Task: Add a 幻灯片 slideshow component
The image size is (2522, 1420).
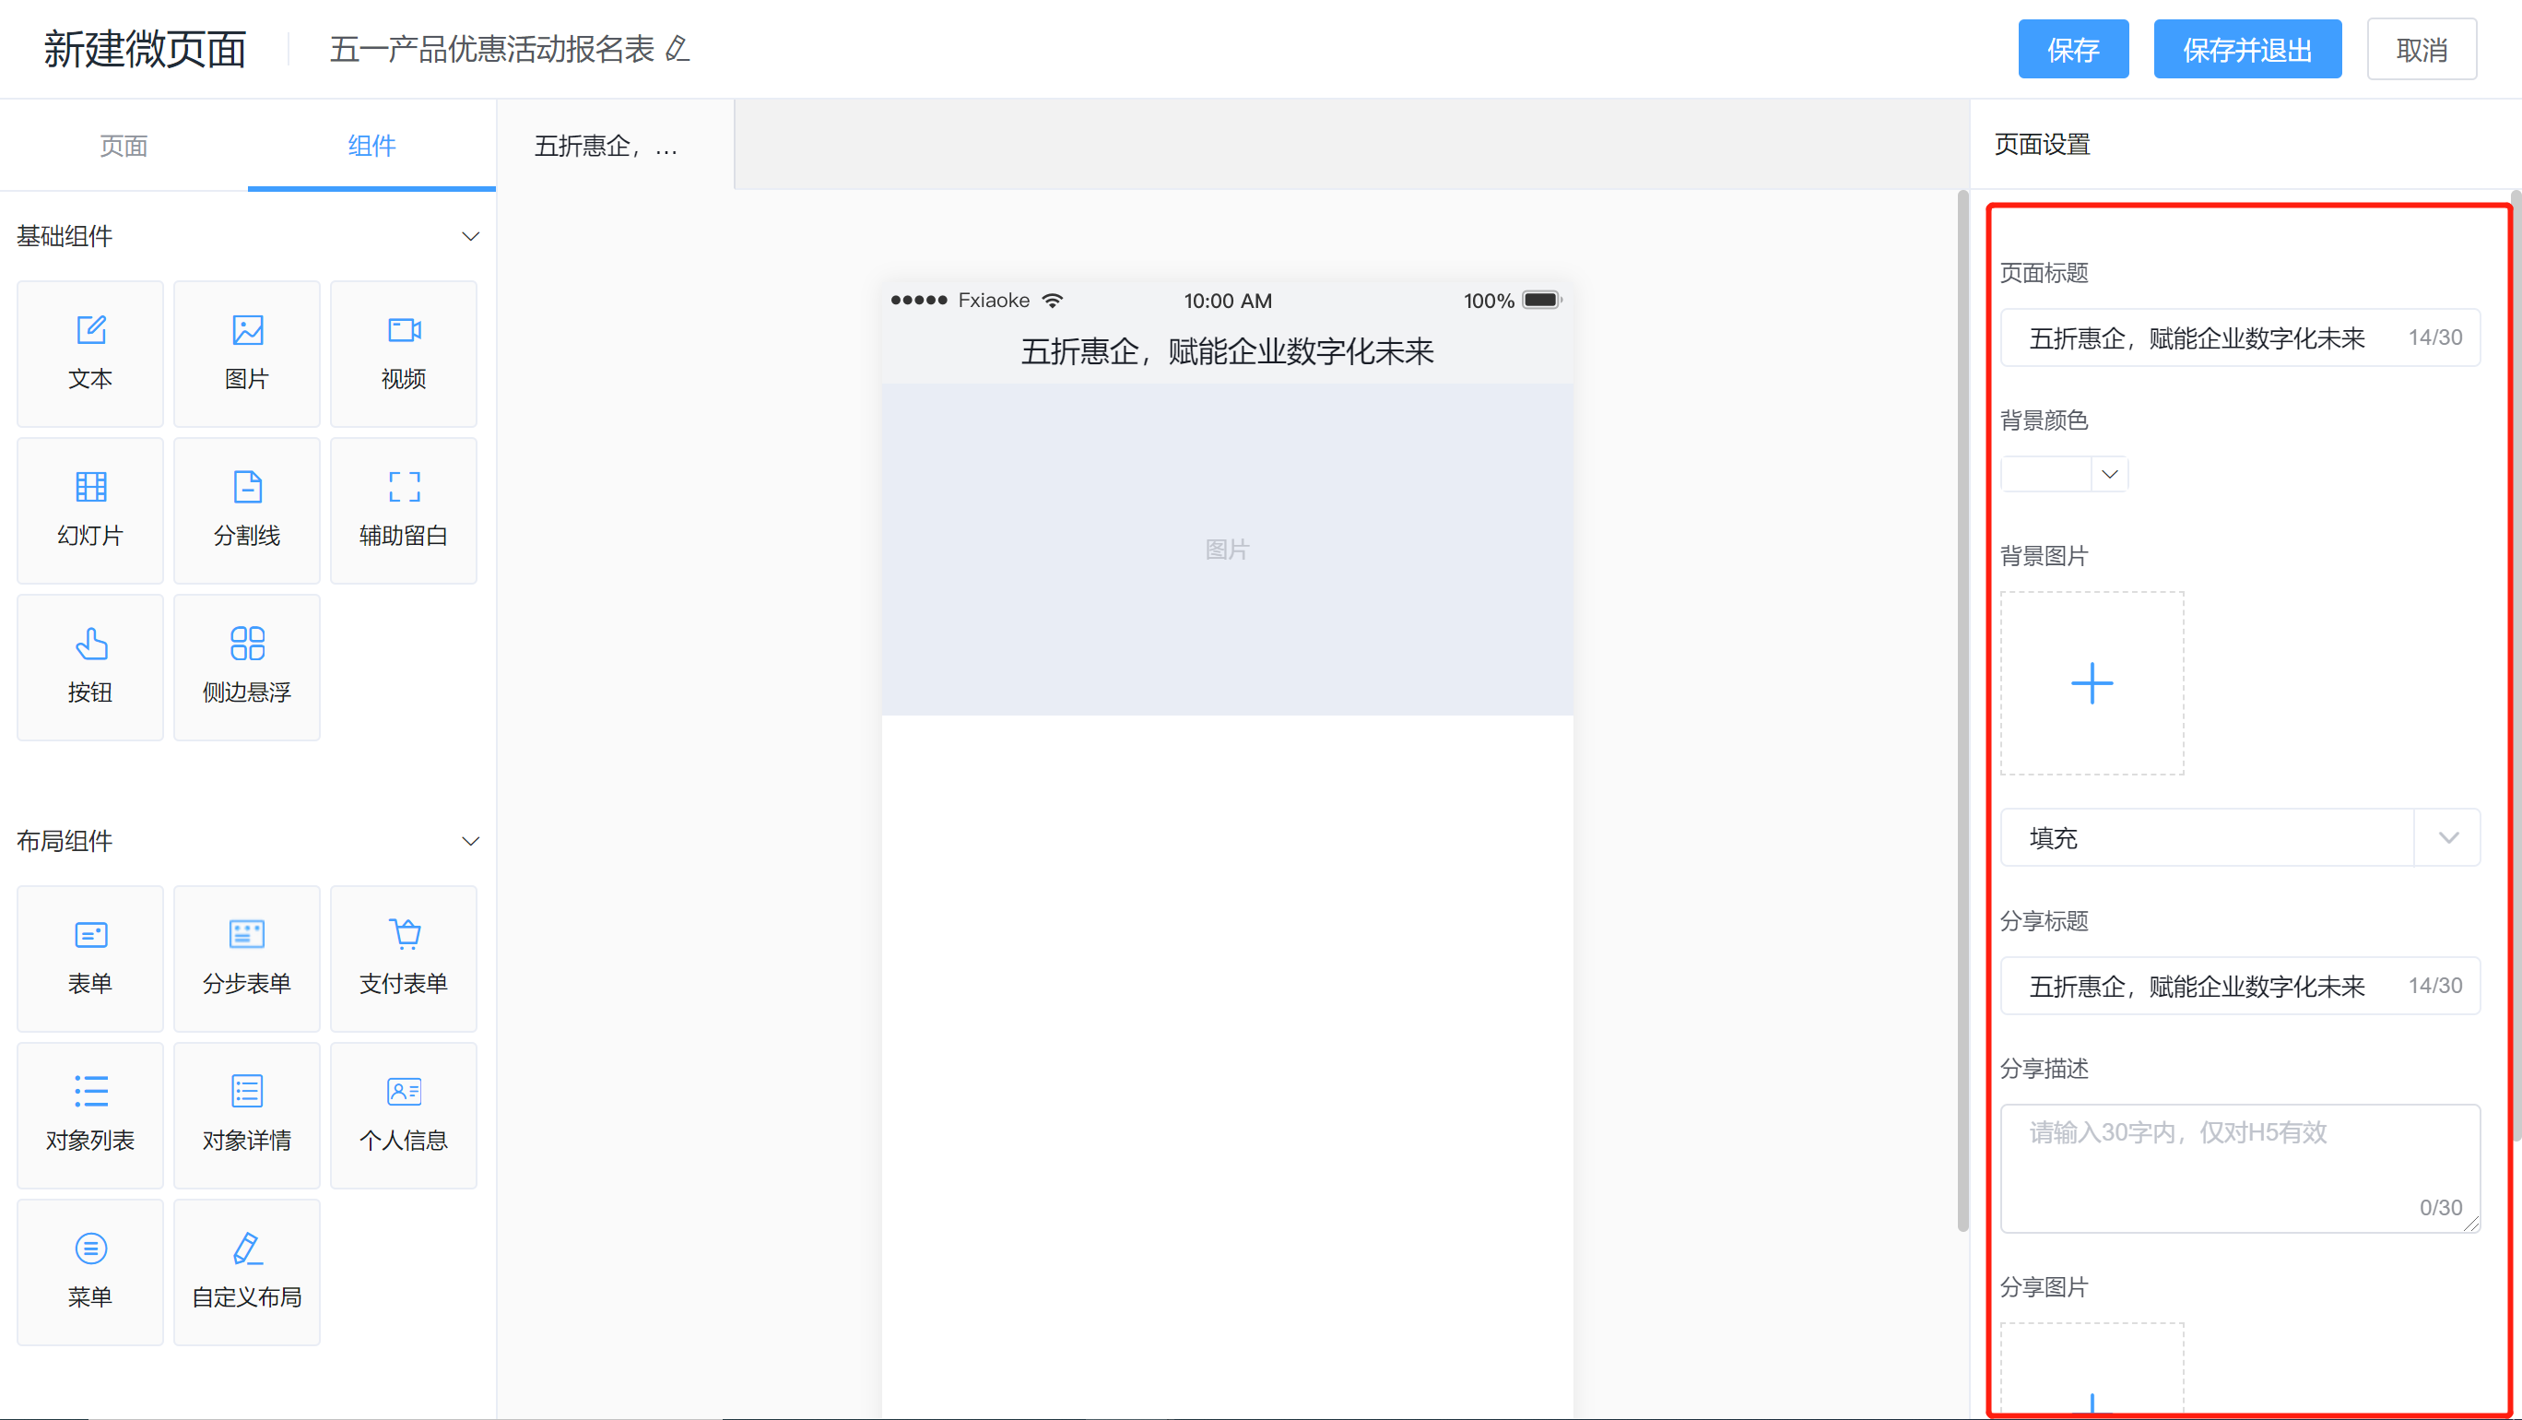Action: pyautogui.click(x=90, y=510)
